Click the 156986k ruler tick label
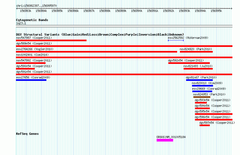Viewport: 240px width, 155px height. click(x=73, y=11)
